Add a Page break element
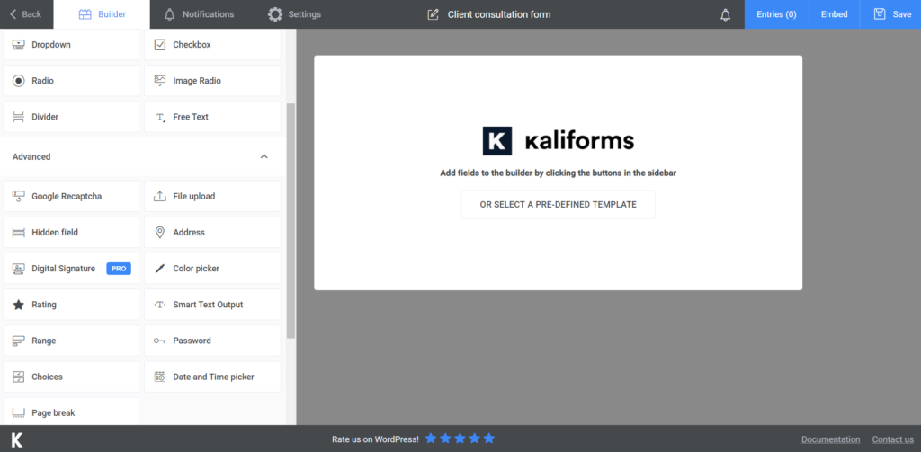This screenshot has width=921, height=452. (71, 412)
